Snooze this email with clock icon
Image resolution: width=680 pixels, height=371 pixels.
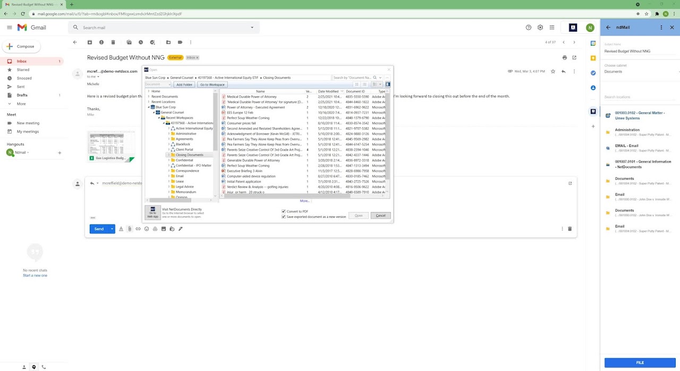click(141, 42)
